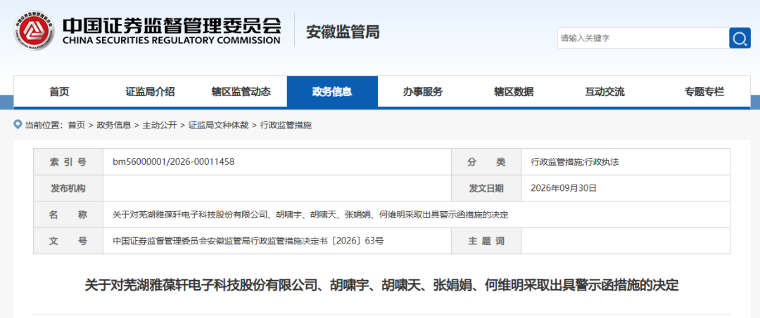Image resolution: width=760 pixels, height=318 pixels.
Task: Open the 证监局介绍 navigation tab
Action: click(151, 91)
